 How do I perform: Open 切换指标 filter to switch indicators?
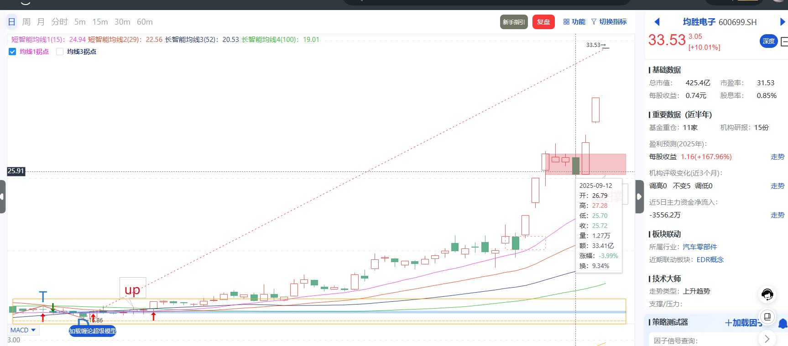click(609, 22)
